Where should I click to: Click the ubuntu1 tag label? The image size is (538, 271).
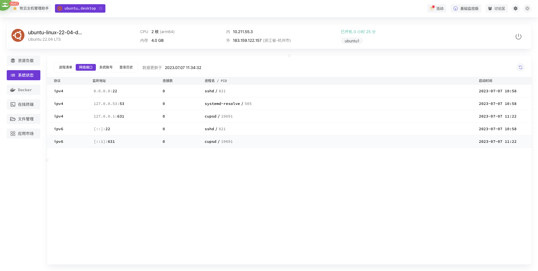pyautogui.click(x=352, y=41)
